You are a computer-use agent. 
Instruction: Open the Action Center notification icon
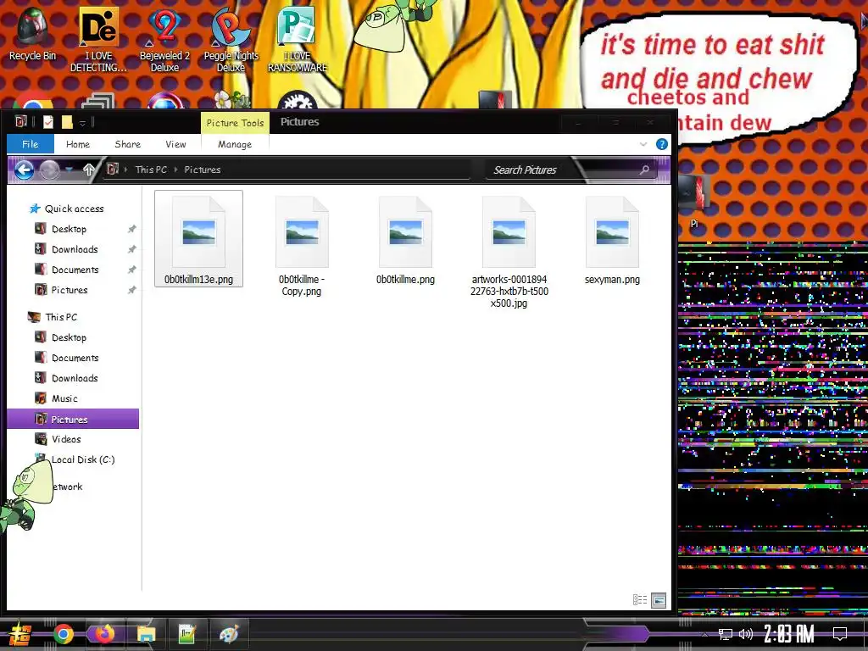840,634
